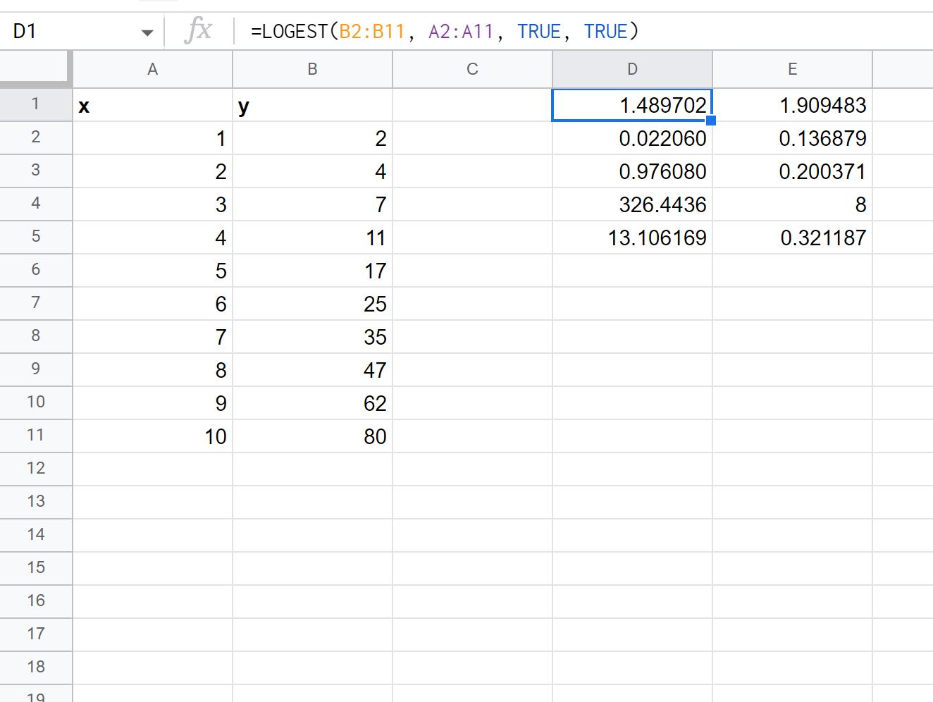The image size is (933, 702).
Task: Select column header D
Action: tap(631, 68)
